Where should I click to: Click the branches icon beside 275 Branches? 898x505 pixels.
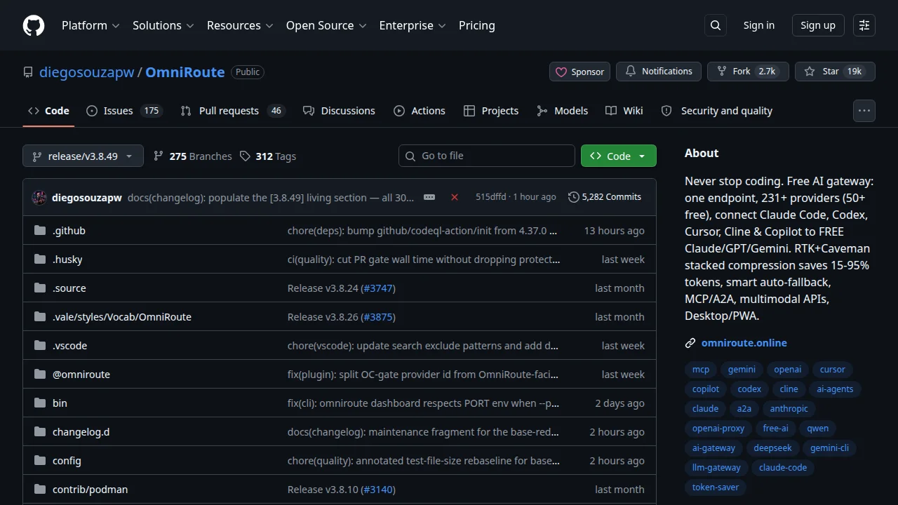click(x=159, y=156)
